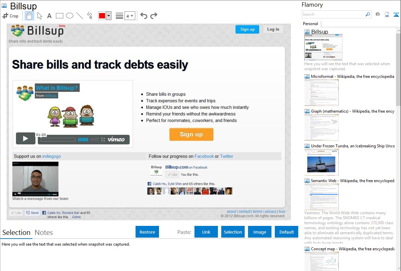This screenshot has height=271, width=401.
Task: Open the Personal tab
Action: tap(311, 23)
